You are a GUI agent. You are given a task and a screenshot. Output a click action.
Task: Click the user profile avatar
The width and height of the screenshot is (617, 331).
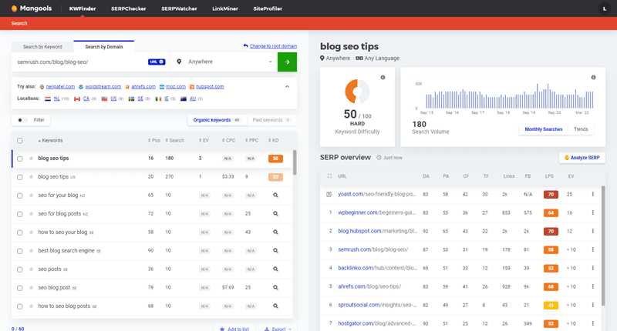(x=602, y=8)
